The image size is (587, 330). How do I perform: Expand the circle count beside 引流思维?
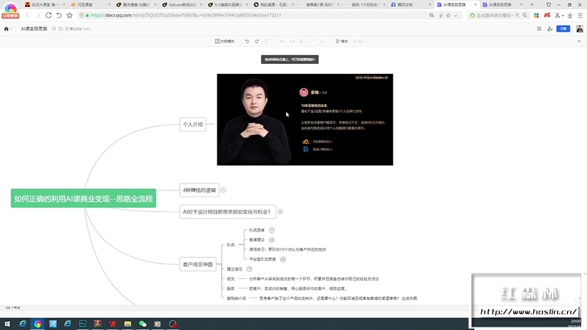tap(271, 230)
